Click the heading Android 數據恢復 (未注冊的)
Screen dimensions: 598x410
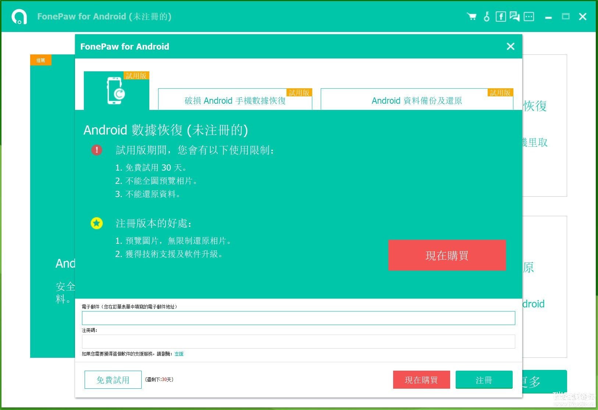point(166,130)
